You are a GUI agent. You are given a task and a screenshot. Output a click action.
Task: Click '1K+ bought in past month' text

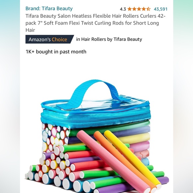click(56, 52)
